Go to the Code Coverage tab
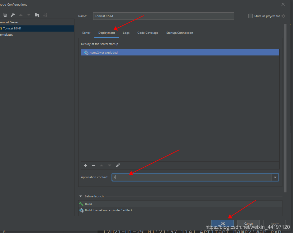293x233 pixels. coord(148,33)
